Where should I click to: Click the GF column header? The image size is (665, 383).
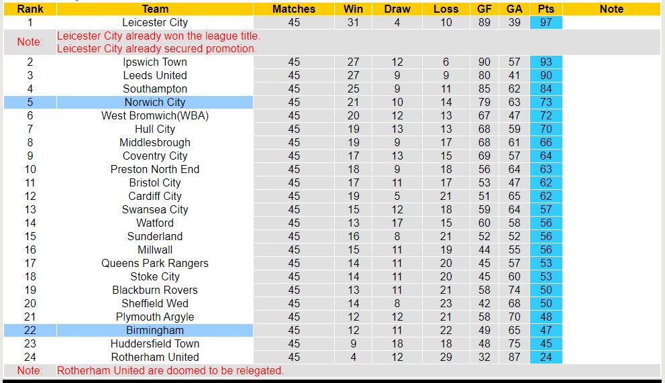[483, 9]
